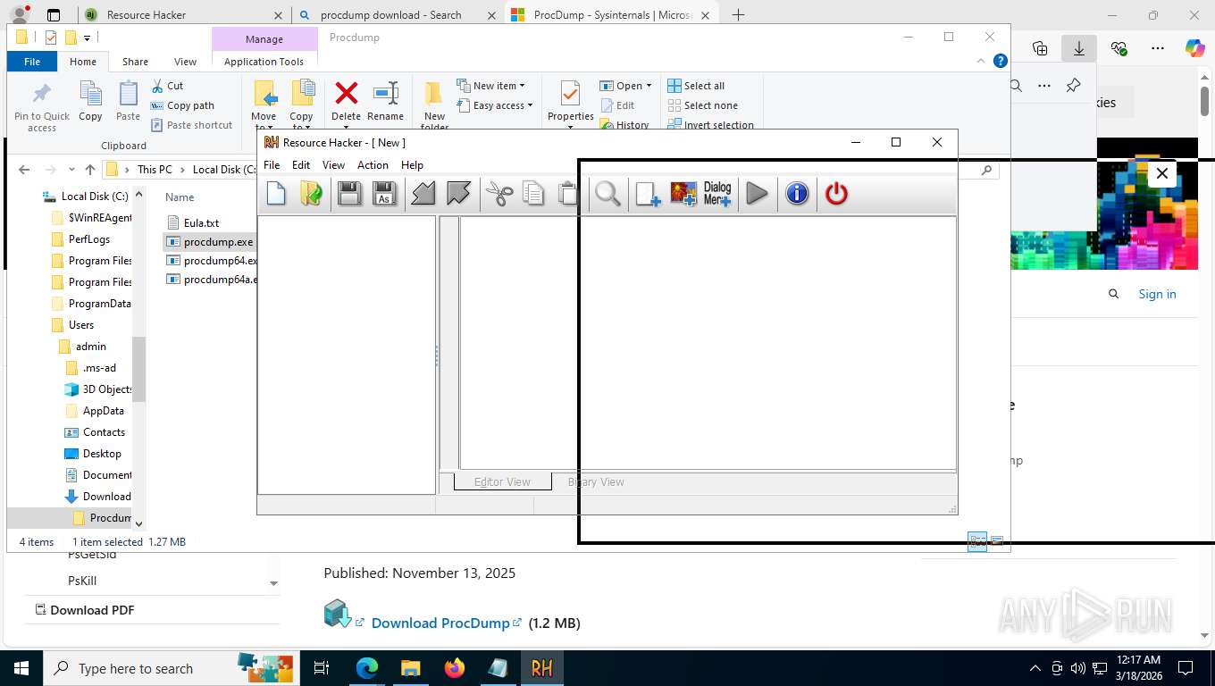Click Windows Start button on taskbar
This screenshot has width=1215, height=686.
[x=21, y=668]
